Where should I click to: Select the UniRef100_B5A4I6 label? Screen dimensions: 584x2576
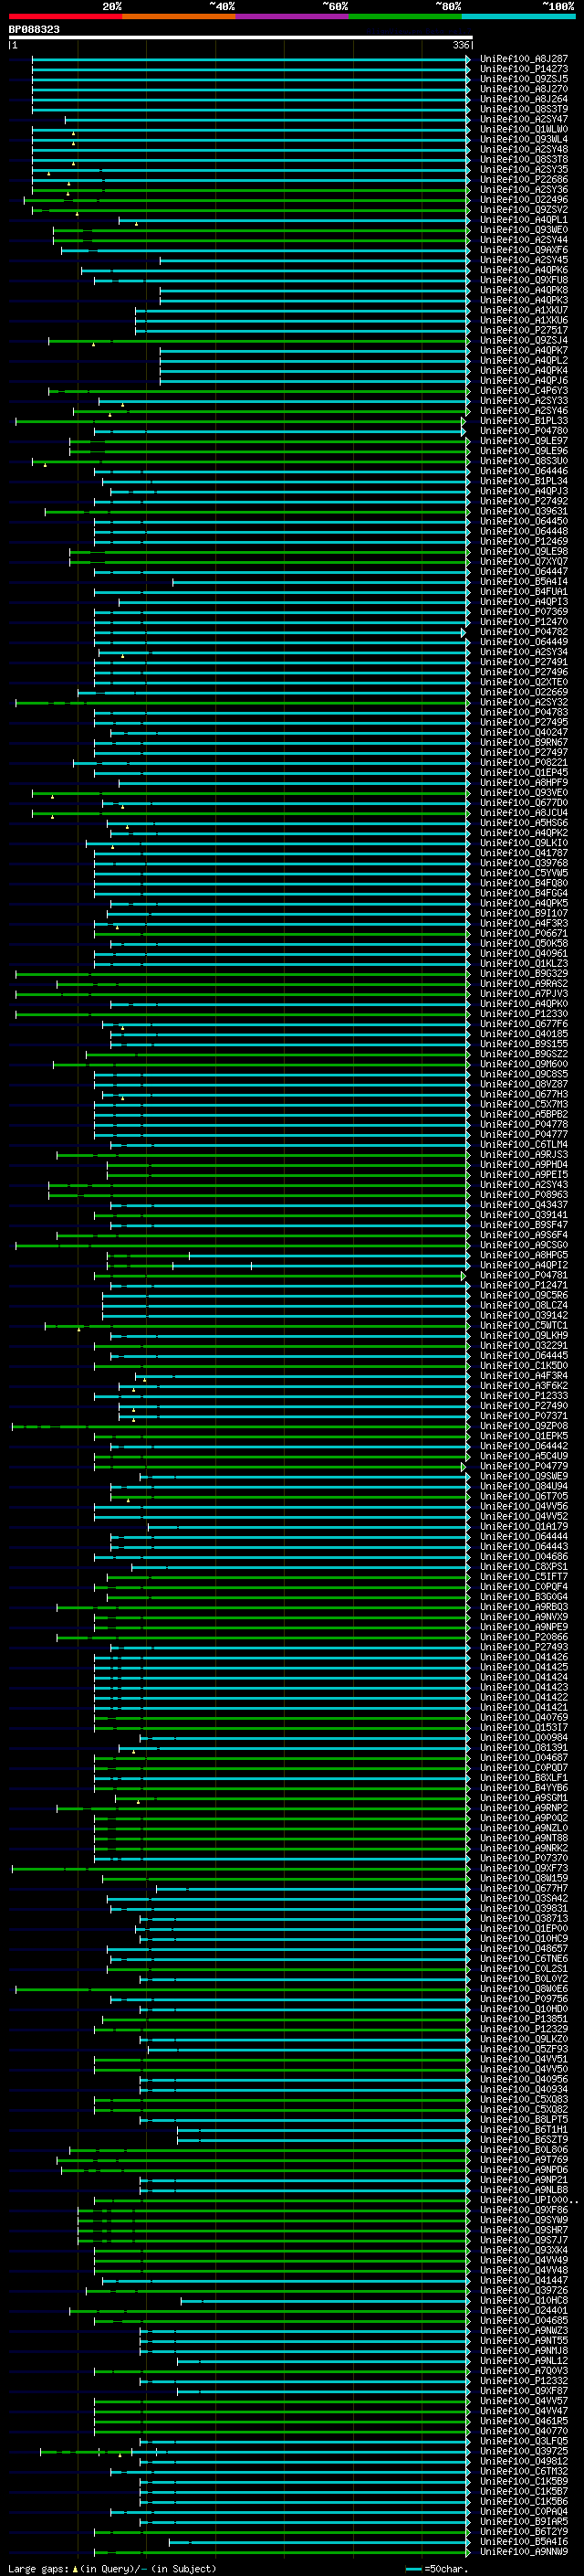click(524, 2541)
